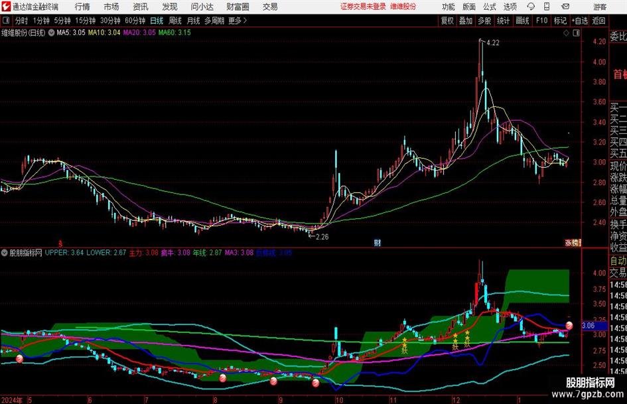Click the 4.22 high price label
Viewport: 627px width, 404px height.
pyautogui.click(x=493, y=43)
